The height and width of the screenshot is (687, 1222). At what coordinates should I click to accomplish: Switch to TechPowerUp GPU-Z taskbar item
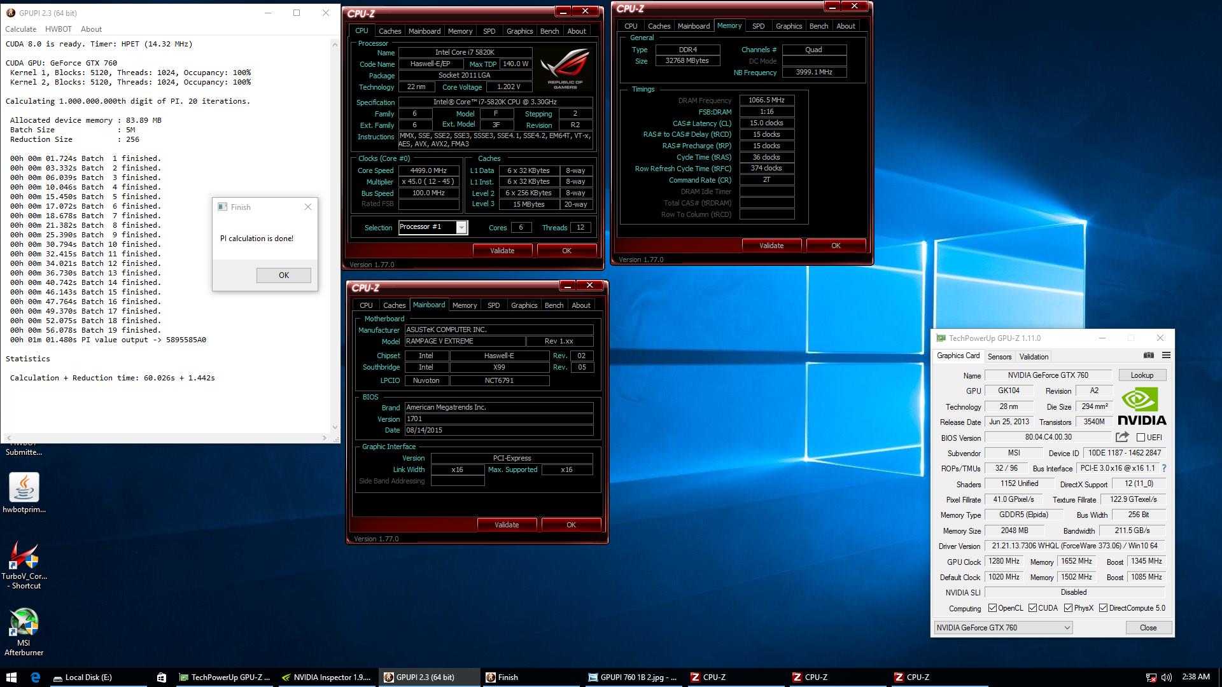click(x=225, y=677)
